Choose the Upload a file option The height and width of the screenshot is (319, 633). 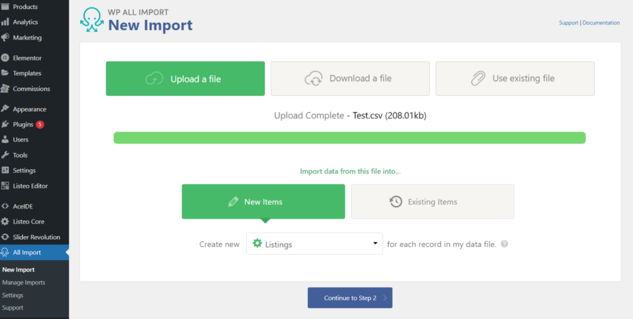185,78
